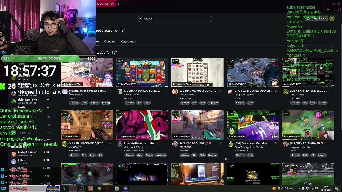Open Irulys in recommended sidebar
The image size is (342, 192).
click(x=31, y=162)
